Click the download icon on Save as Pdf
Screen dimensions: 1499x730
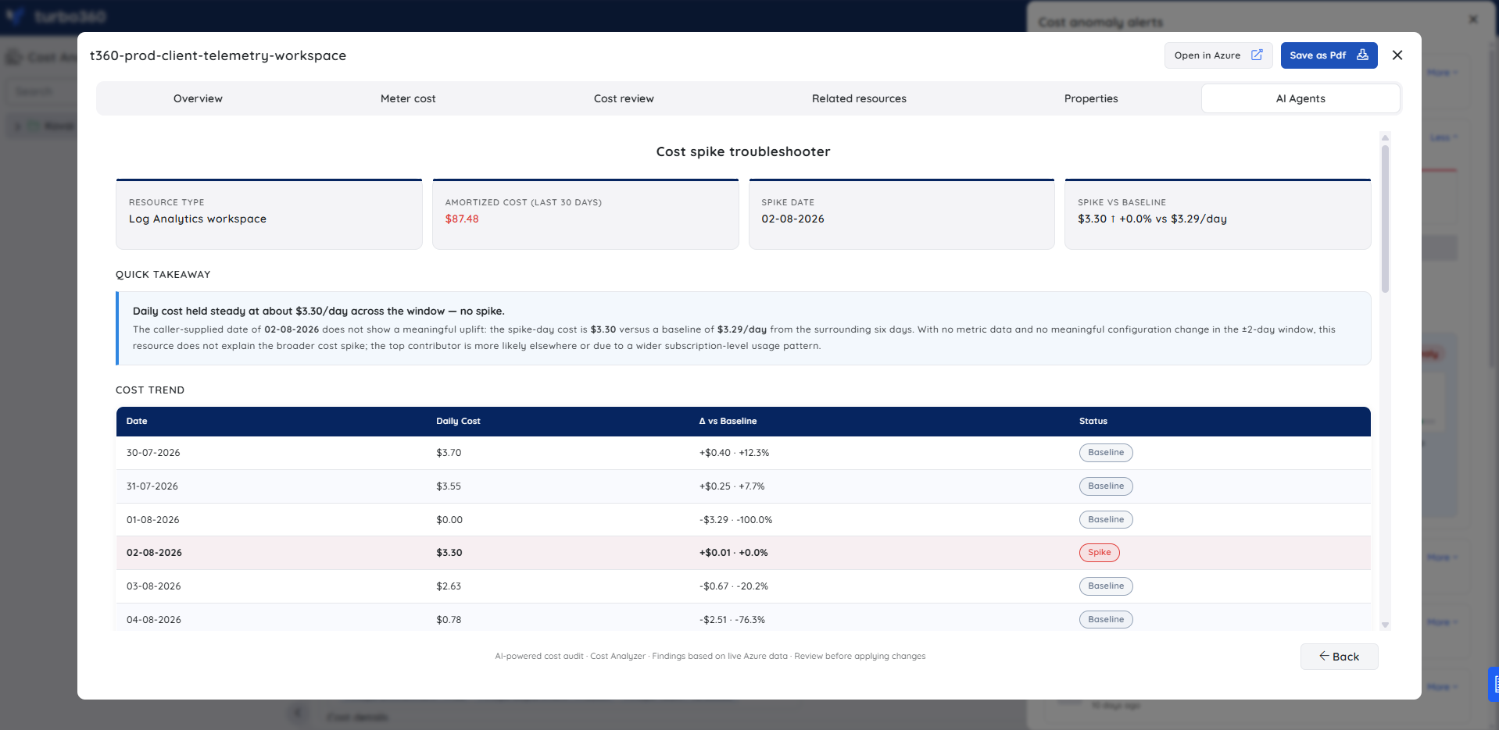click(1362, 55)
